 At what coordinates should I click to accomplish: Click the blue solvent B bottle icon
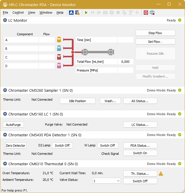(59, 48)
